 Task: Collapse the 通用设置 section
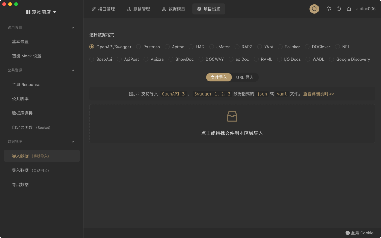pyautogui.click(x=73, y=28)
